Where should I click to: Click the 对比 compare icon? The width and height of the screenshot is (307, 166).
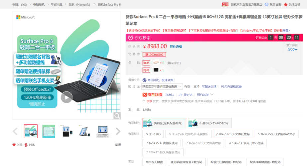pyautogui.click(x=26, y=145)
